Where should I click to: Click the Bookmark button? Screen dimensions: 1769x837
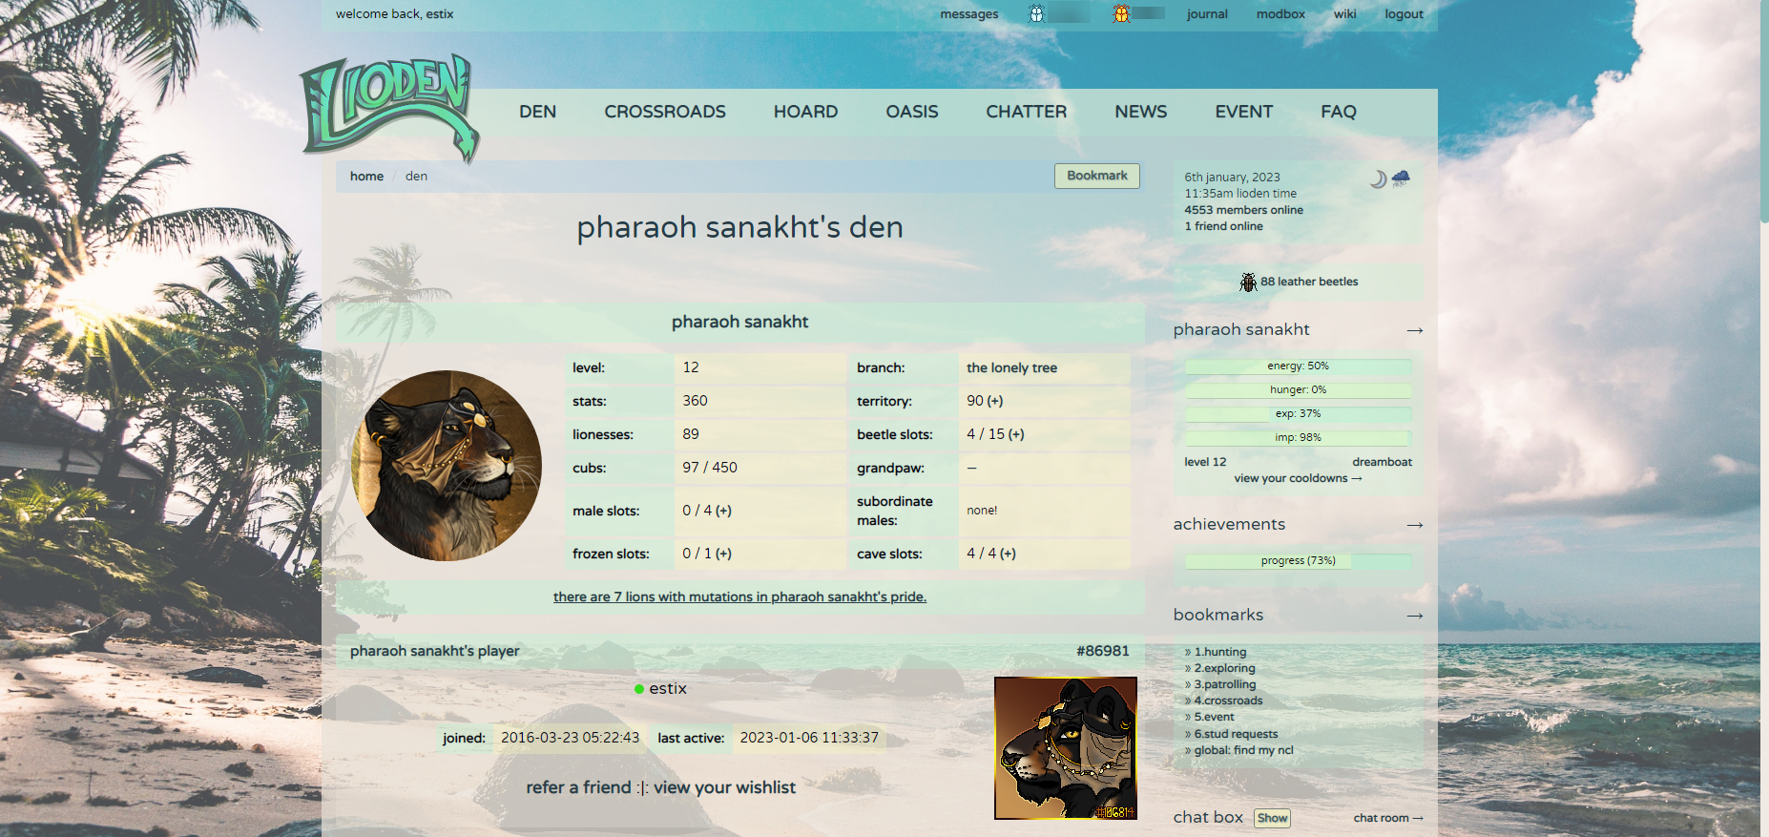pos(1097,176)
